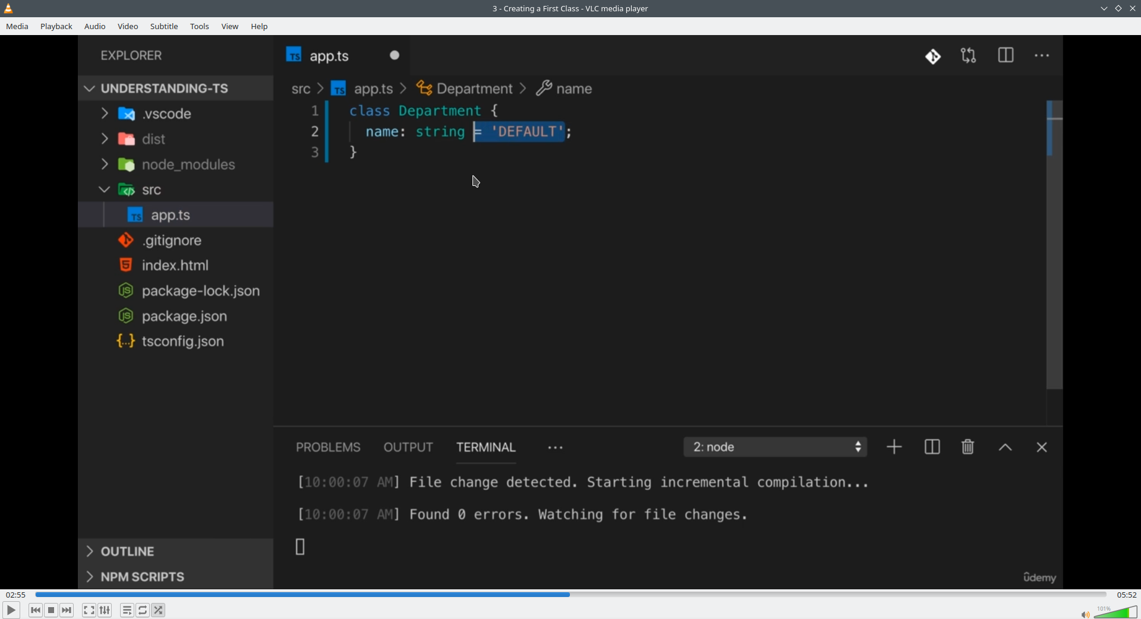The width and height of the screenshot is (1141, 619).
Task: Open the Tools menu
Action: click(x=200, y=27)
